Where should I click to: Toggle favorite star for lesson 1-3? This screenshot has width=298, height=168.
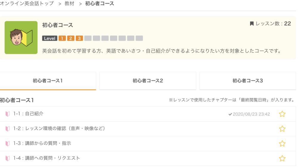point(282,144)
